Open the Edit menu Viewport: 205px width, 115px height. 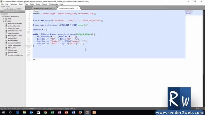pos(7,4)
